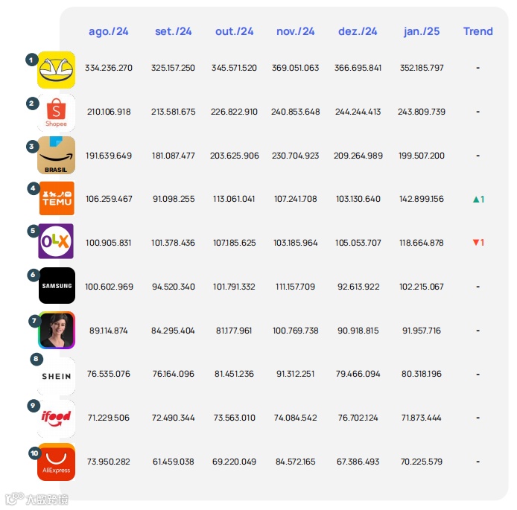The height and width of the screenshot is (510, 517).
Task: Click the rank 1 number badge
Action: tap(31, 60)
